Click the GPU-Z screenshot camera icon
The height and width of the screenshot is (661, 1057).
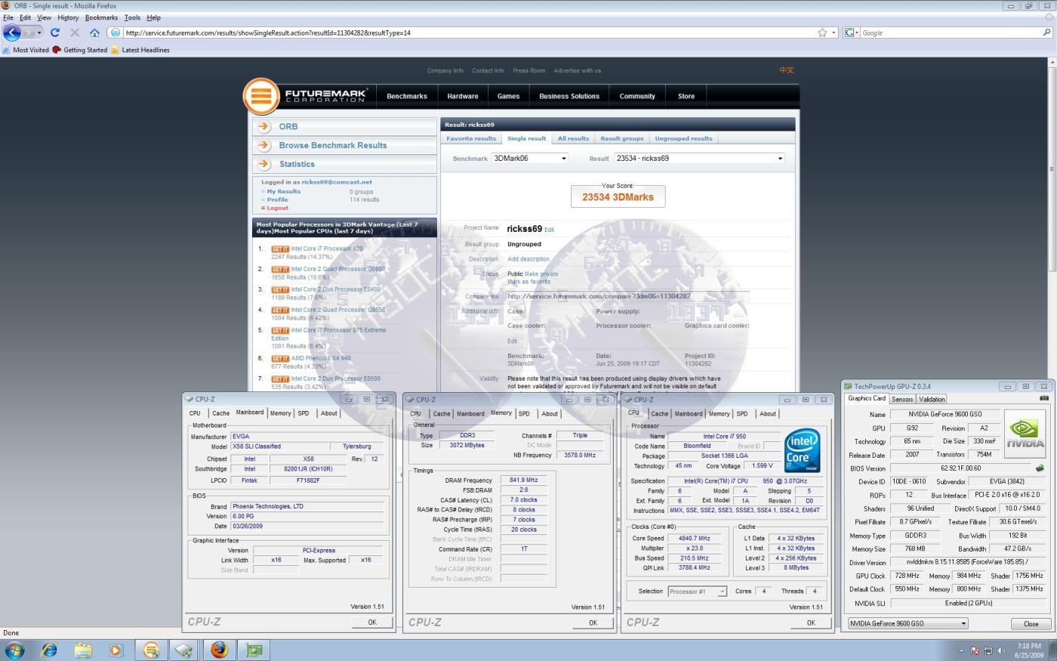(1044, 398)
